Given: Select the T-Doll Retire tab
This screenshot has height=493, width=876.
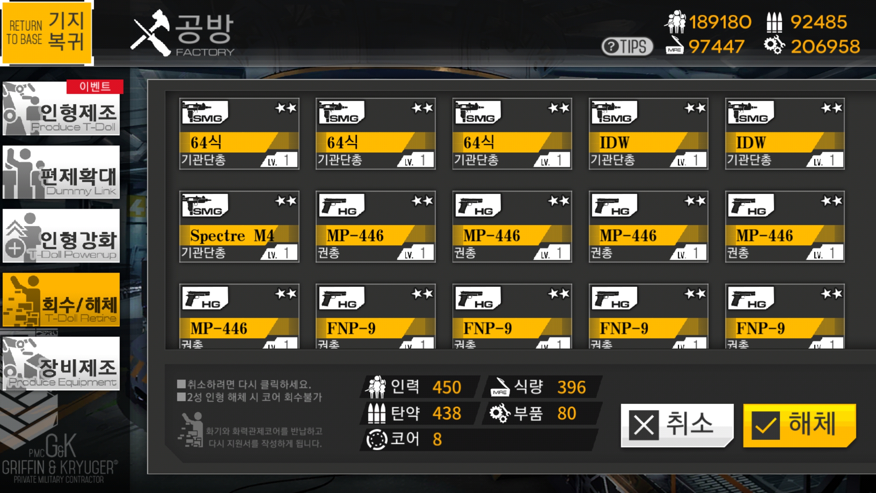Looking at the screenshot, I should pos(61,300).
